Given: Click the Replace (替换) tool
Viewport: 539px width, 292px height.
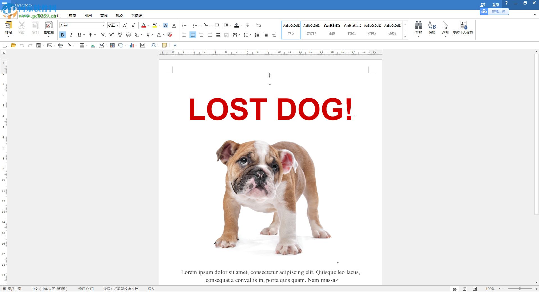Looking at the screenshot, I should click(x=431, y=28).
